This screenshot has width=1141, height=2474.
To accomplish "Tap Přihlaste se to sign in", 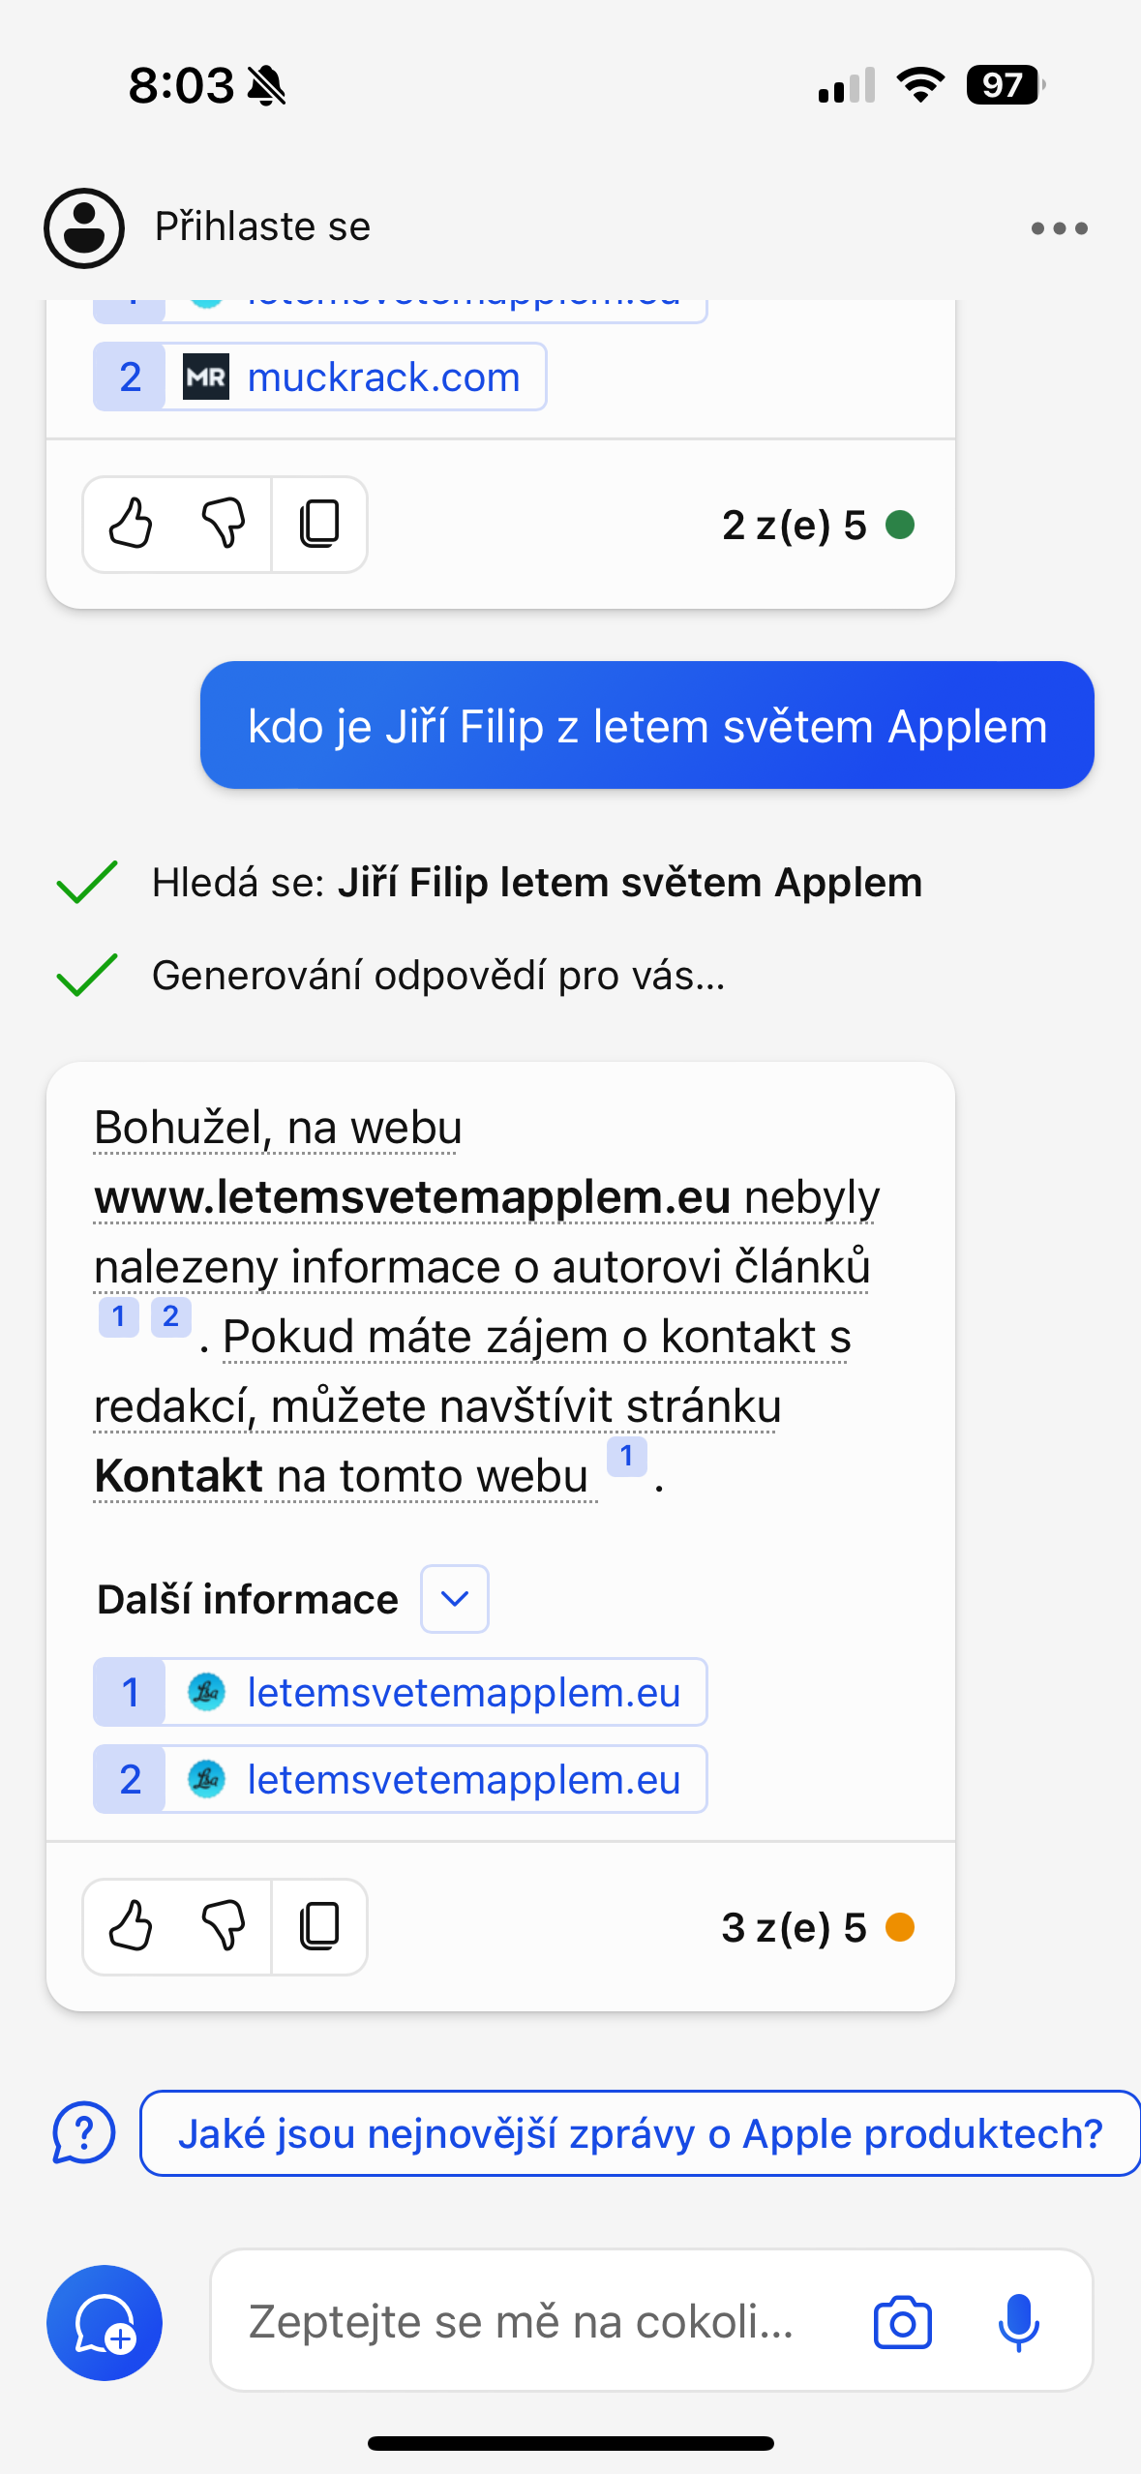I will click(x=262, y=227).
